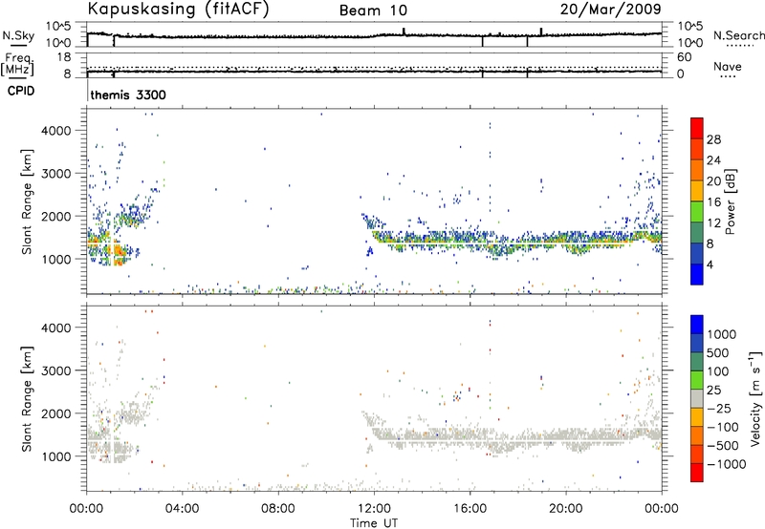Viewport: 765px width, 529px height.
Task: Click the '-100' label on Velocity colorbar
Action: tap(723, 427)
